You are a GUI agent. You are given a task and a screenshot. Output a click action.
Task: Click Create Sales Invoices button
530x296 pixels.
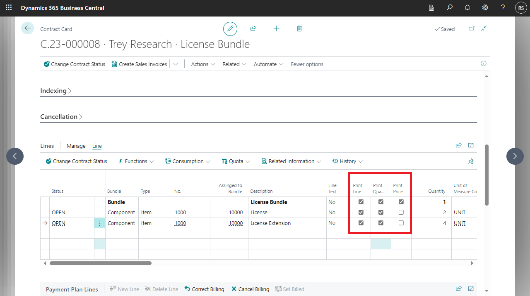point(139,64)
